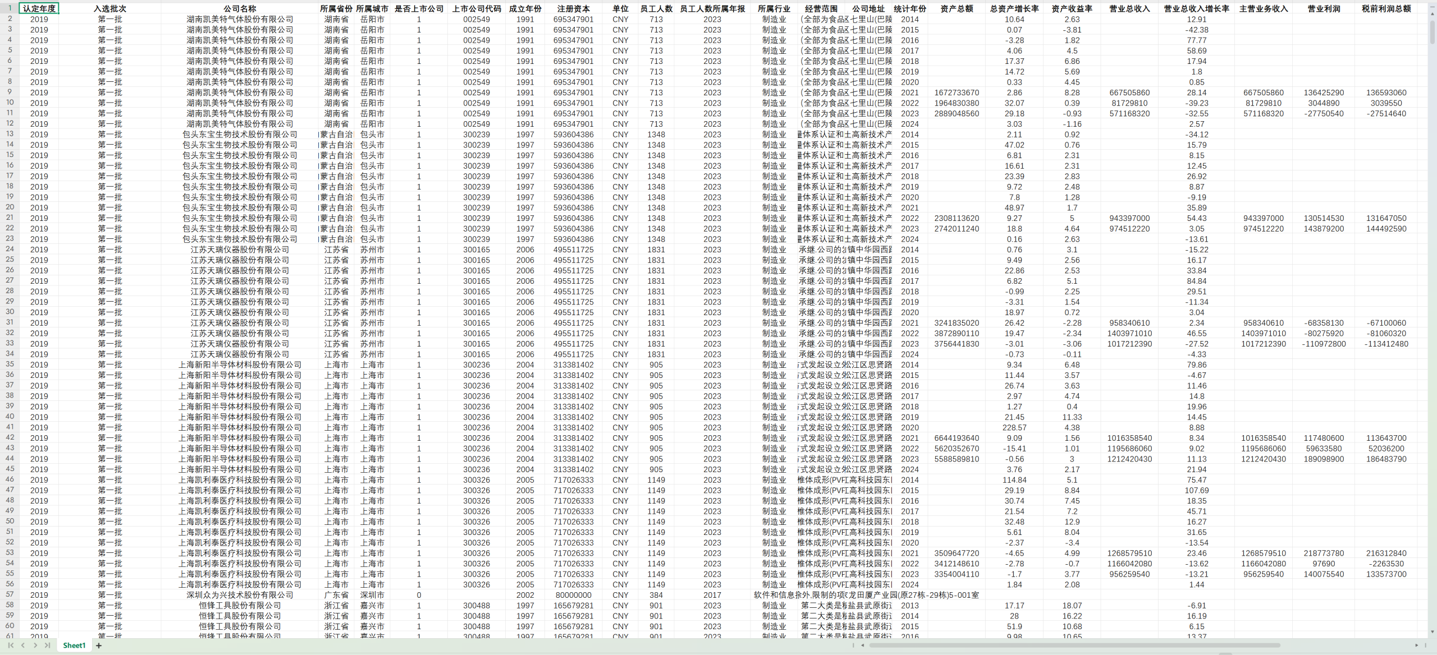Jump to first sheet with navigation arrow
Viewport: 1437px width, 655px height.
[x=11, y=645]
